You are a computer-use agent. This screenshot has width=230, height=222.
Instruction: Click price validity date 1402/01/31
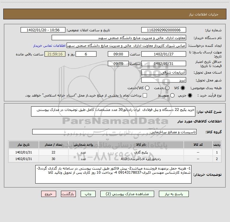coord(164,63)
